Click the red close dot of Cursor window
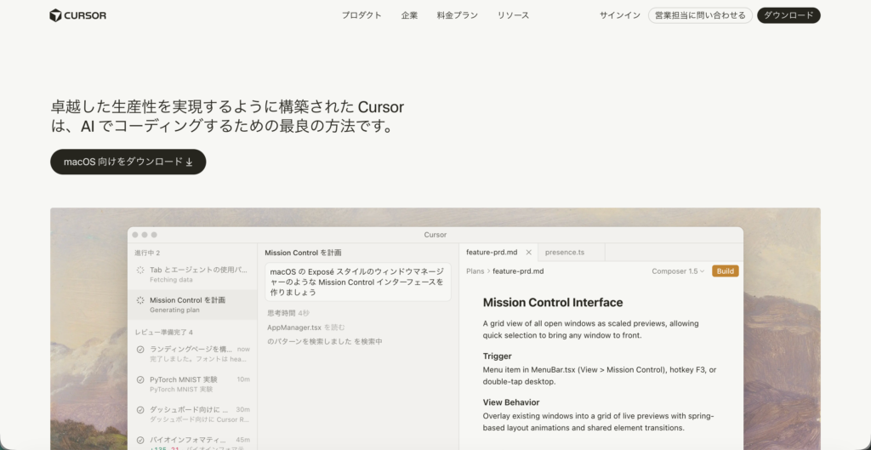The width and height of the screenshot is (871, 450). (x=135, y=235)
